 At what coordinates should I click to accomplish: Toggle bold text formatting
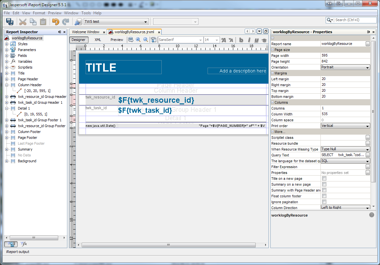(241, 40)
